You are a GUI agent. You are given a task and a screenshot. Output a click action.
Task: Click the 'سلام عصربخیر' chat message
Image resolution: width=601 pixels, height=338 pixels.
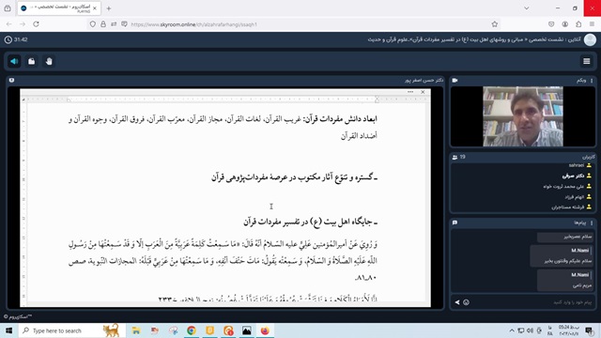565,237
